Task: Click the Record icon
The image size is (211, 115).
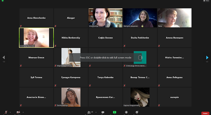Action: (x=126, y=112)
